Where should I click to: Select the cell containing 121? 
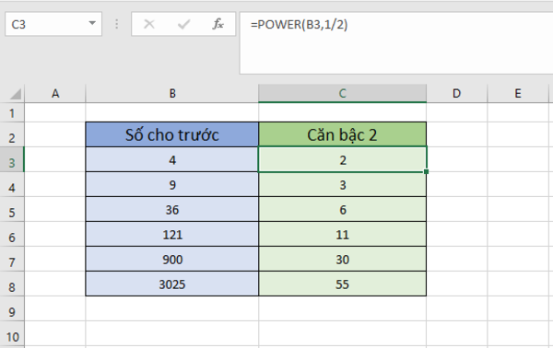tap(172, 234)
